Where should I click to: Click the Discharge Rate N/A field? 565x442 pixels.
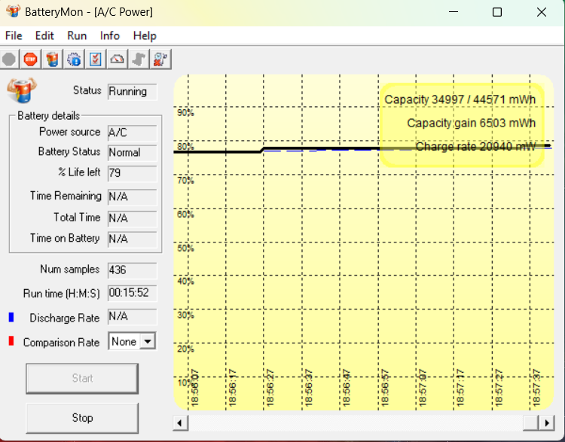(133, 317)
